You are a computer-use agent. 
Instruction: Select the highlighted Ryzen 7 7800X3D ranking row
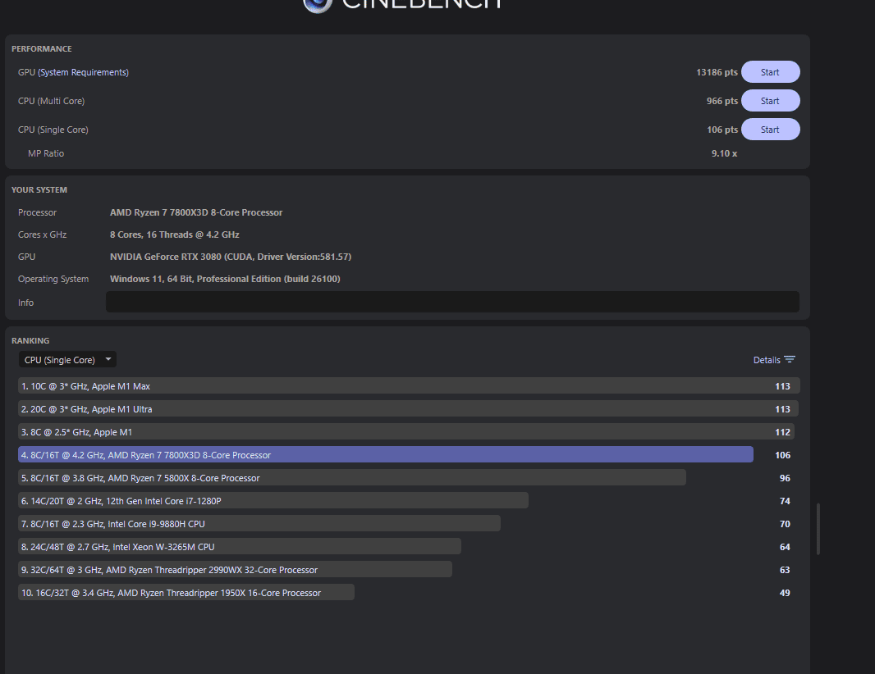pyautogui.click(x=386, y=455)
